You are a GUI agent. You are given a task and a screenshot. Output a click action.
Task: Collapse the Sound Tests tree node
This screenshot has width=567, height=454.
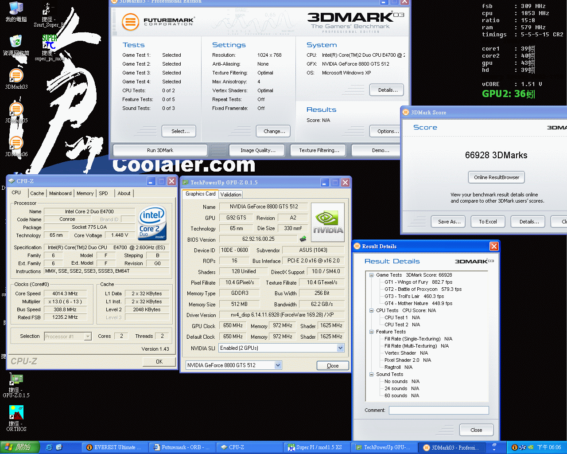(371, 374)
